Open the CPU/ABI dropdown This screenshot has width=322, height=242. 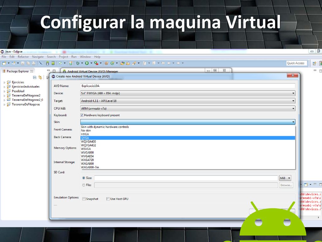[x=188, y=108]
